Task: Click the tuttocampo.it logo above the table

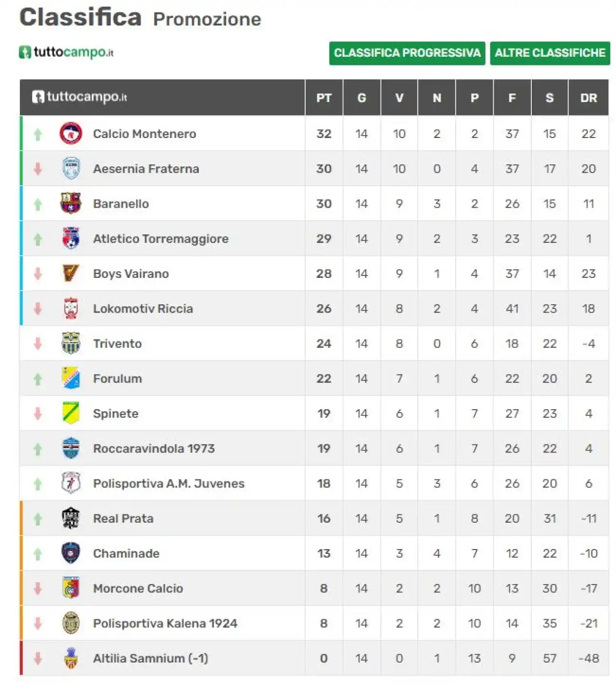Action: click(x=66, y=52)
